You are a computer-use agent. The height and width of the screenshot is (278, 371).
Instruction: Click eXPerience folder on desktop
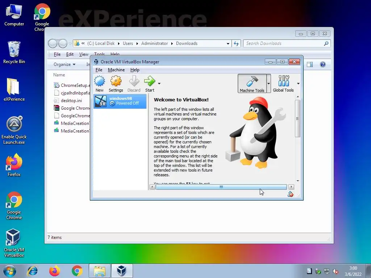(14, 90)
